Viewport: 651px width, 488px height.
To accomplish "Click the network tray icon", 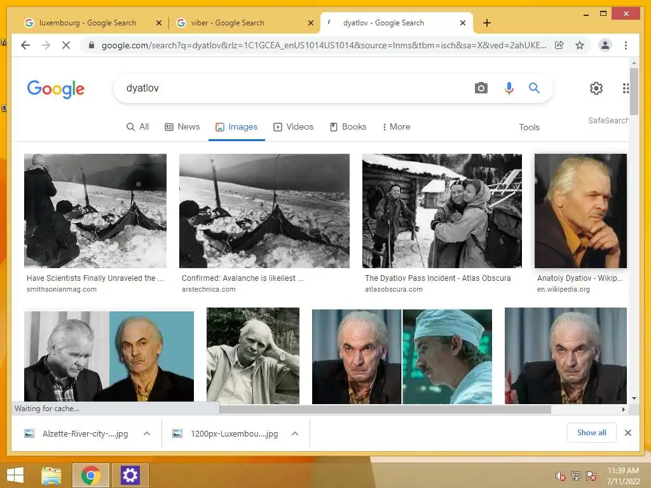I will tap(576, 476).
